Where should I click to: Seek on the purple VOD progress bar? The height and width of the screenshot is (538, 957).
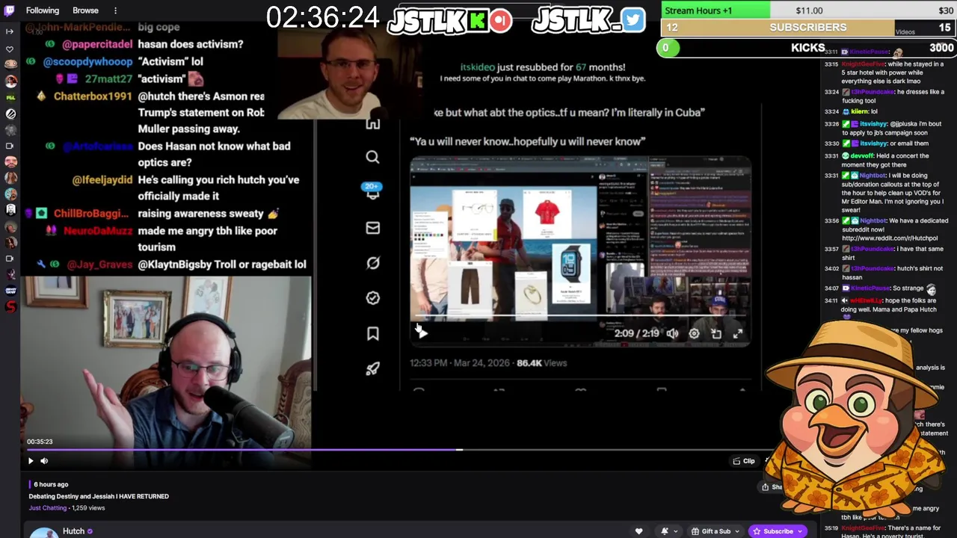tap(244, 450)
